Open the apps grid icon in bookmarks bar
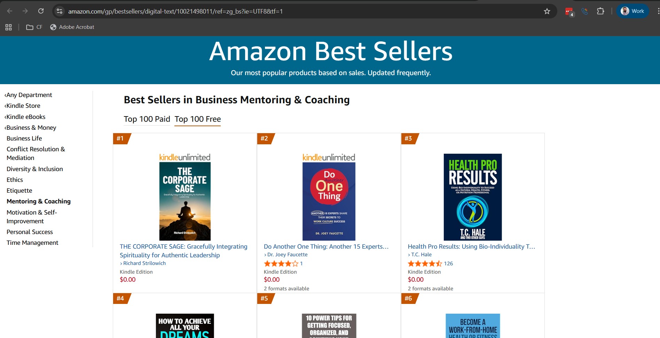The width and height of the screenshot is (660, 338). [x=9, y=27]
